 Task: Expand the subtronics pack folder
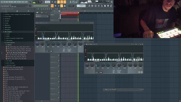pos(11,65)
